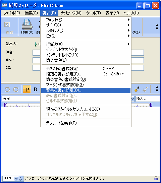
Task: Click the disabled send (送信) icon
Action: point(7,24)
